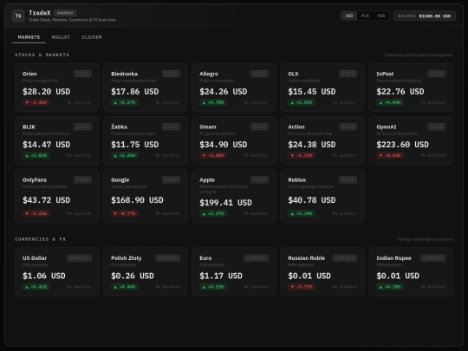Click Żabka's green percent change badge
The image size is (468, 351).
pos(125,155)
